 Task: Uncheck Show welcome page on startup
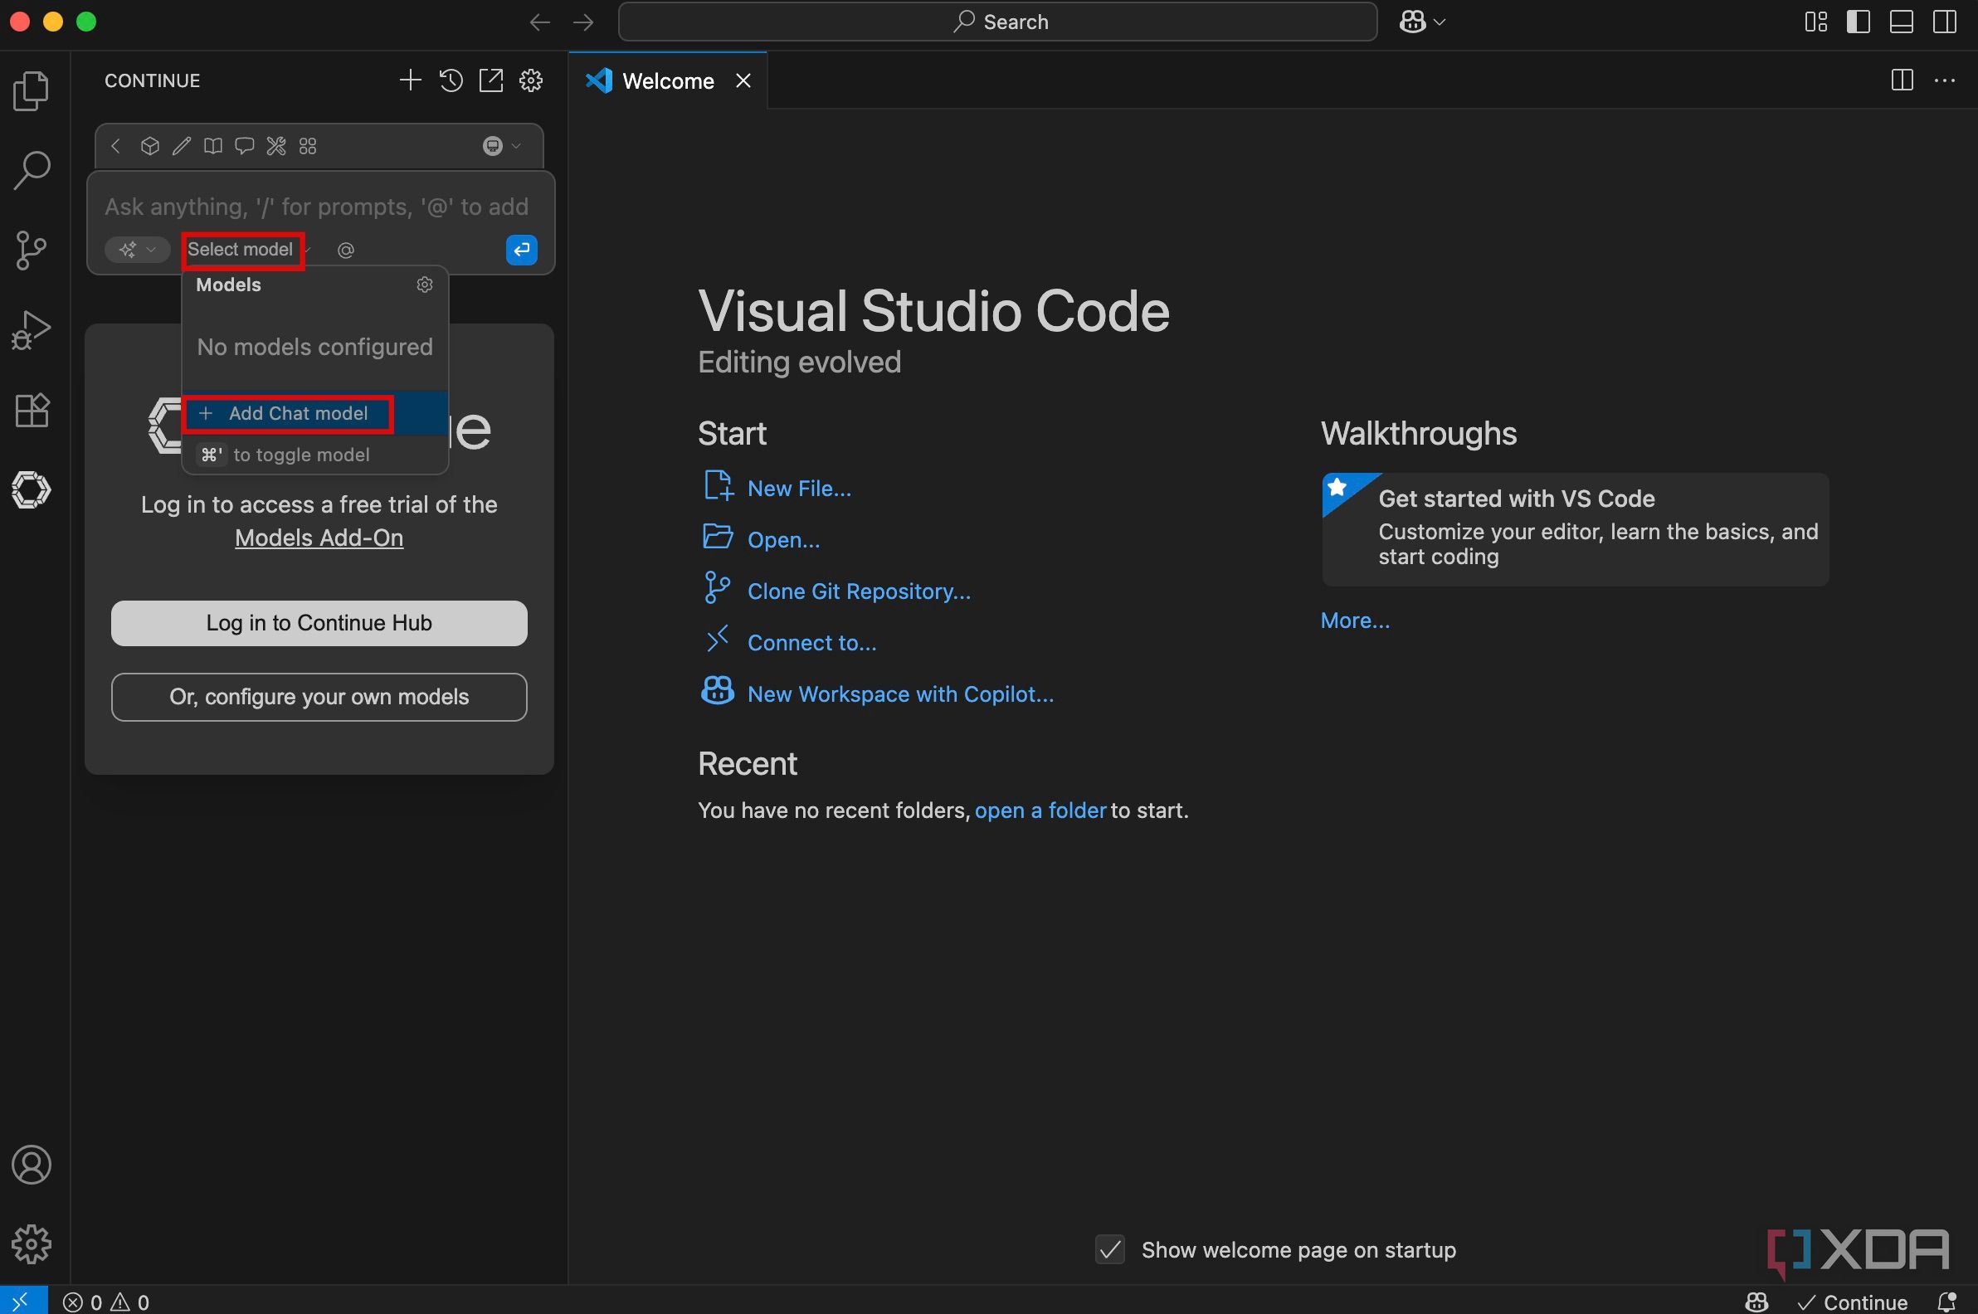pos(1109,1249)
